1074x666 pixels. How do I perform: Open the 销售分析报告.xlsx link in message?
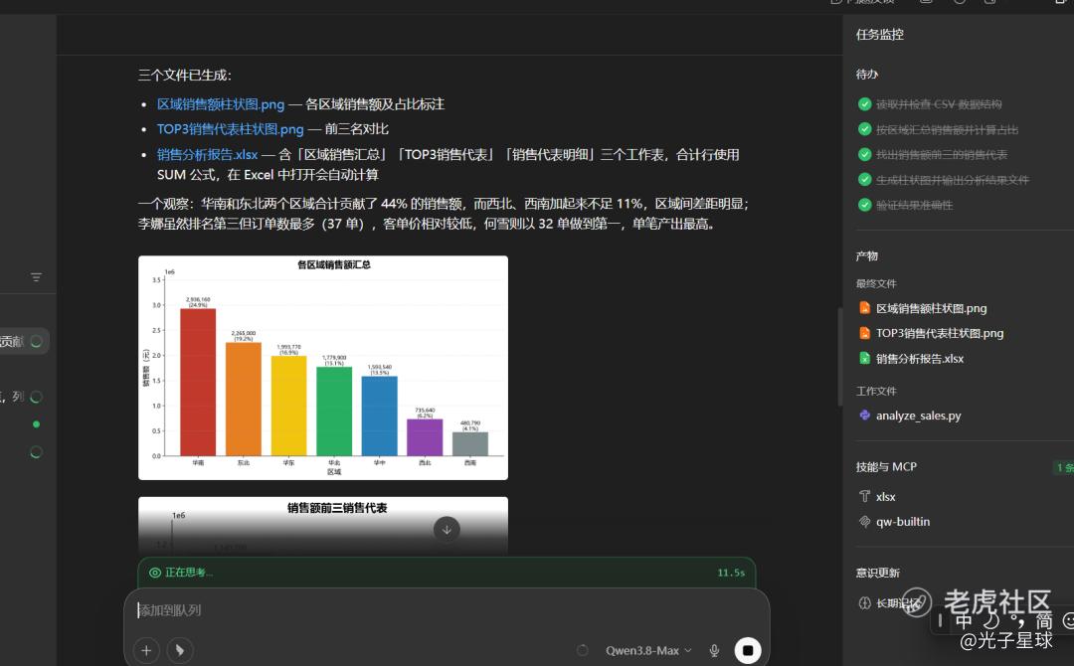208,155
